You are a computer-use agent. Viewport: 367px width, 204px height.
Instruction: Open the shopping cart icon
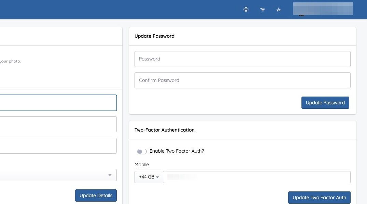262,10
